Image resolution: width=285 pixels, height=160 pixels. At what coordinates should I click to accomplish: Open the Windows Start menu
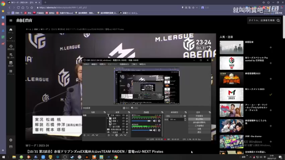(3, 157)
